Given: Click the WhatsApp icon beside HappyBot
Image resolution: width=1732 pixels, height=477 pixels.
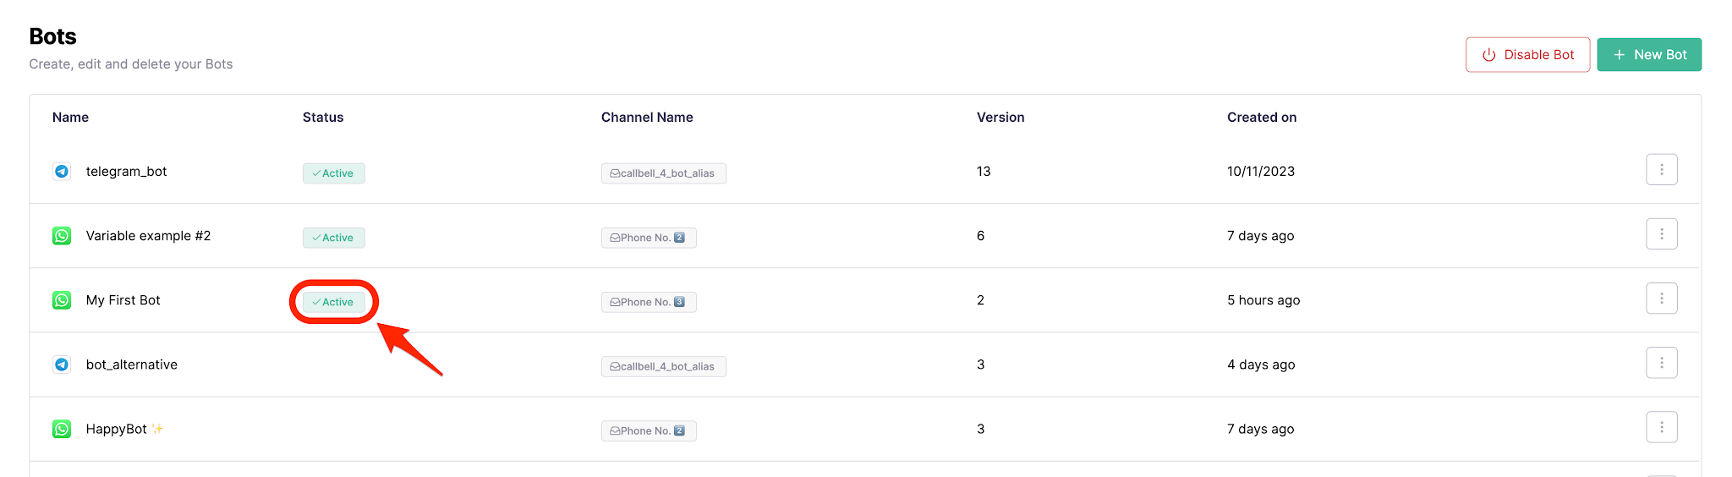Looking at the screenshot, I should click(62, 429).
